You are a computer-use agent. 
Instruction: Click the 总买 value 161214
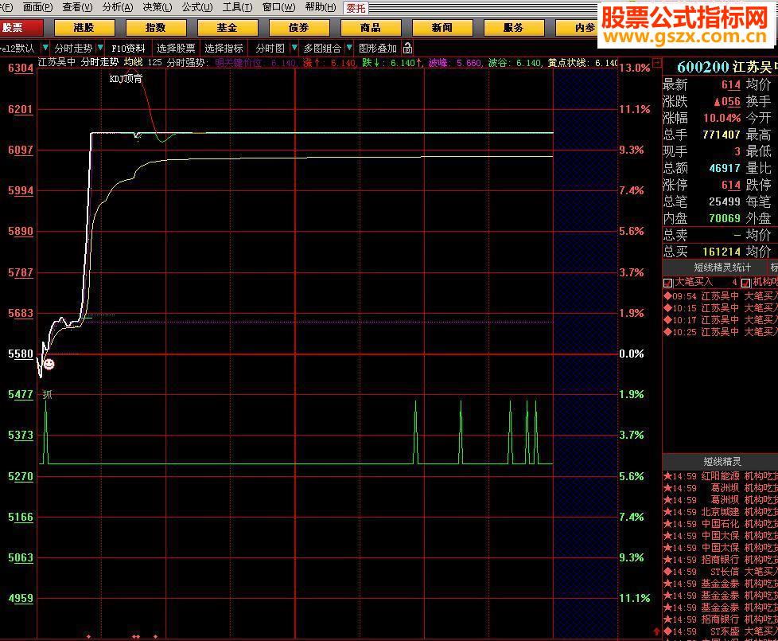(722, 252)
